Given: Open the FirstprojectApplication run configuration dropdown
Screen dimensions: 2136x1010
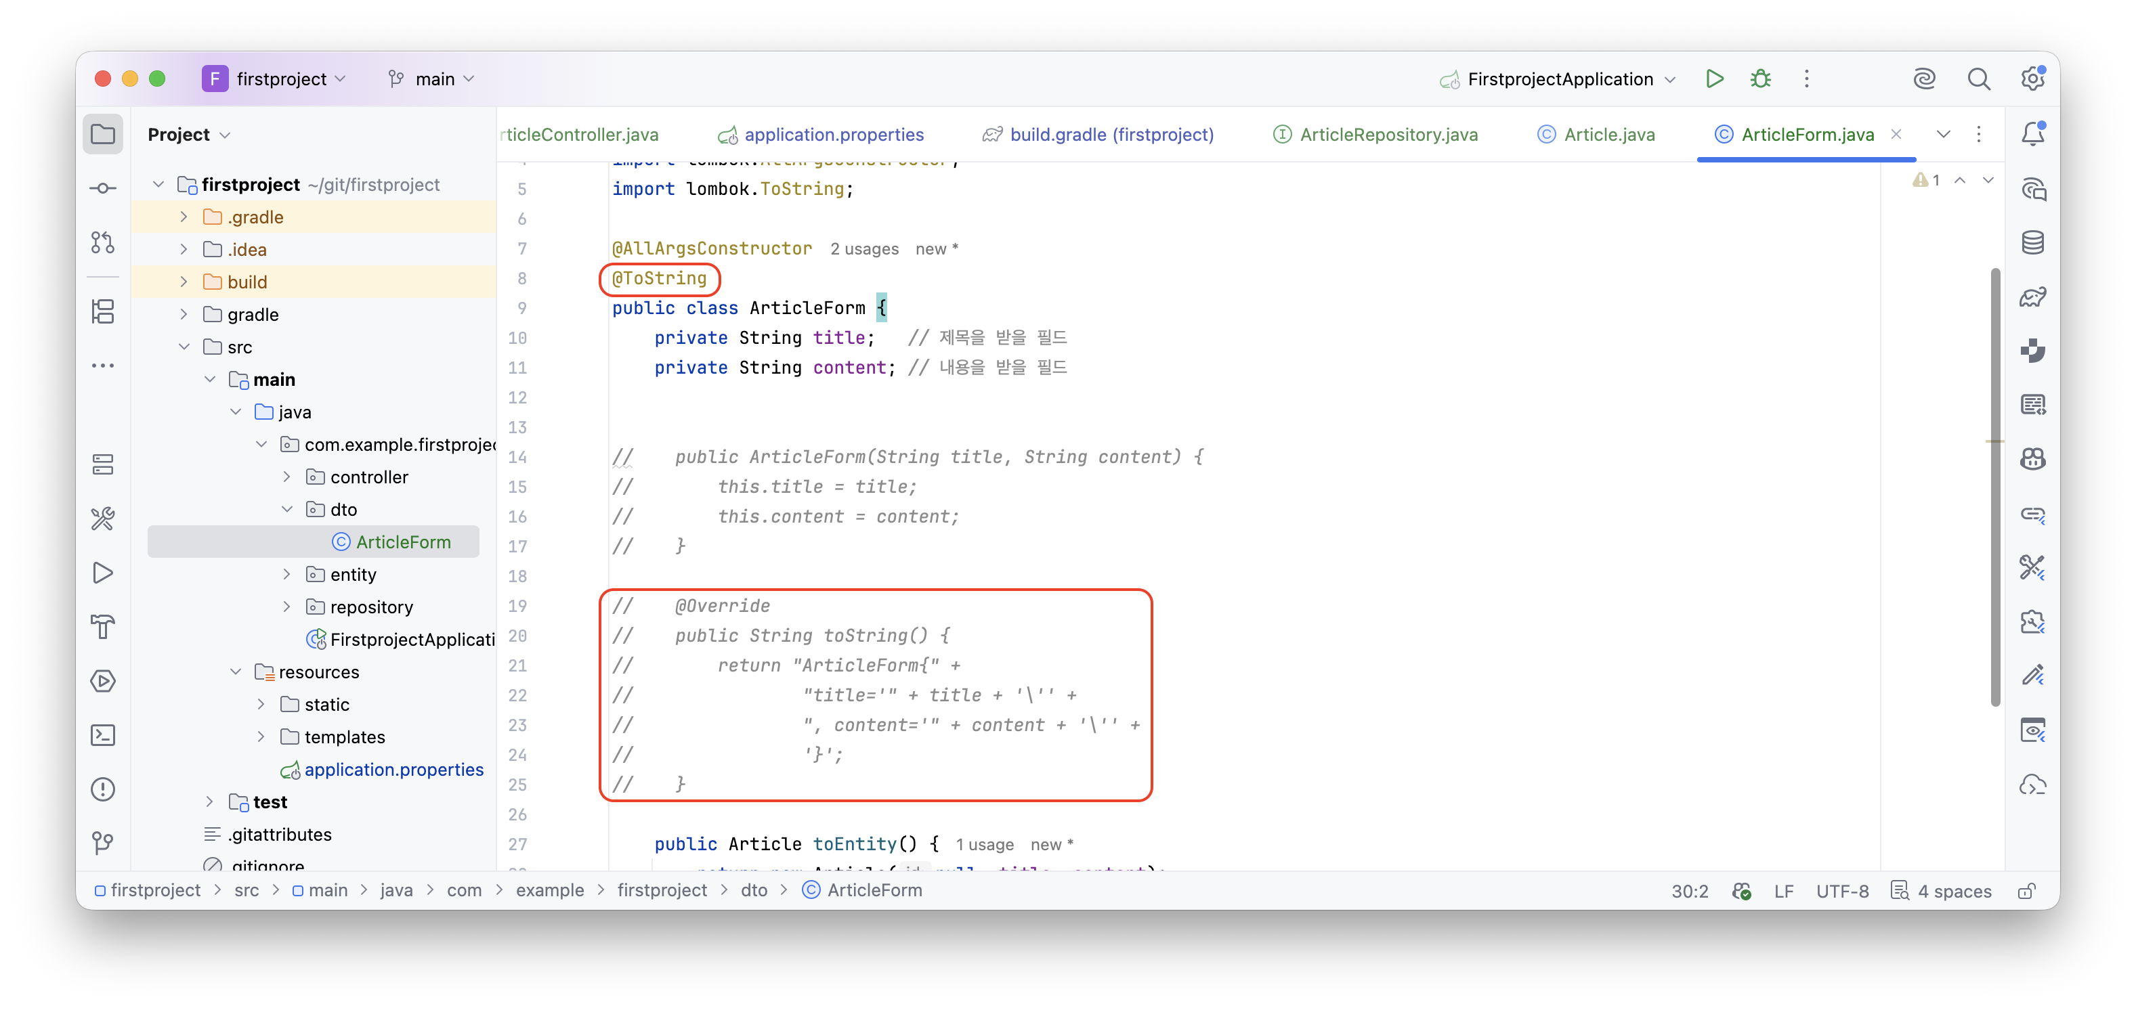Looking at the screenshot, I should 1559,79.
